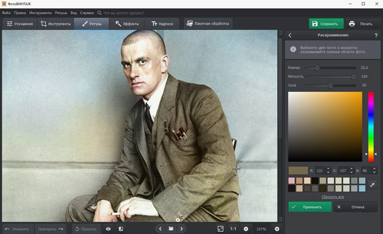Go to next photo with right arrow
This screenshot has height=234, width=383.
(182, 229)
